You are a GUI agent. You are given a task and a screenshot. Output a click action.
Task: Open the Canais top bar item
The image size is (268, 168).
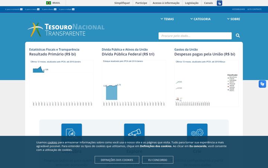[208, 3]
